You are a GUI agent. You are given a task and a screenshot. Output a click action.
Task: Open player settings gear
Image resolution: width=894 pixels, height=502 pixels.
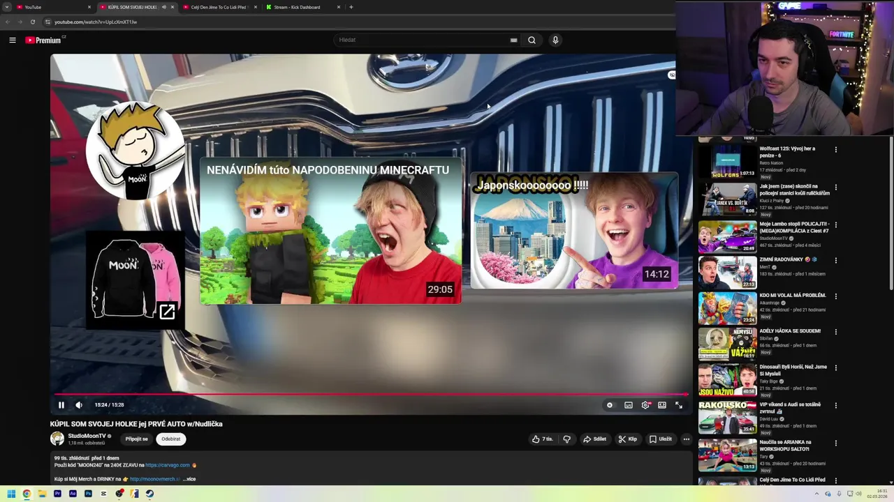(645, 404)
